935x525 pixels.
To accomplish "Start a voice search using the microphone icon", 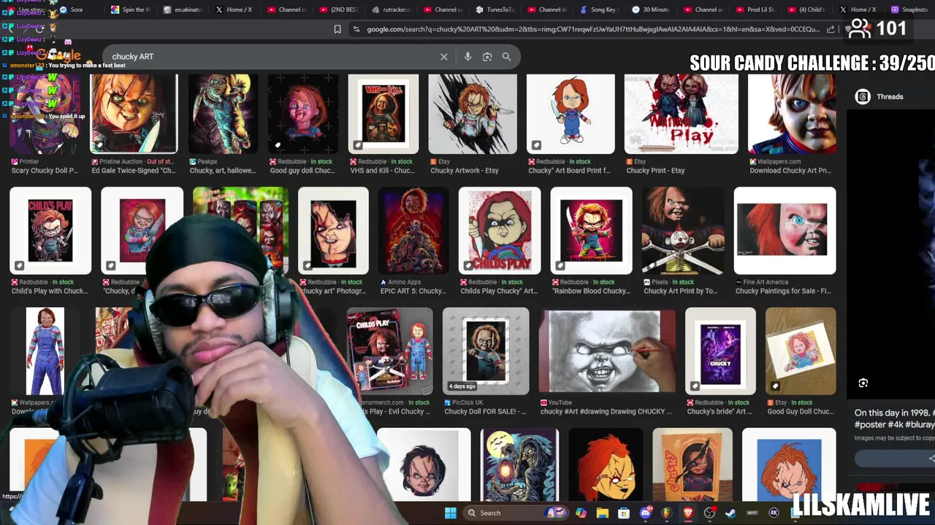I will (x=467, y=57).
